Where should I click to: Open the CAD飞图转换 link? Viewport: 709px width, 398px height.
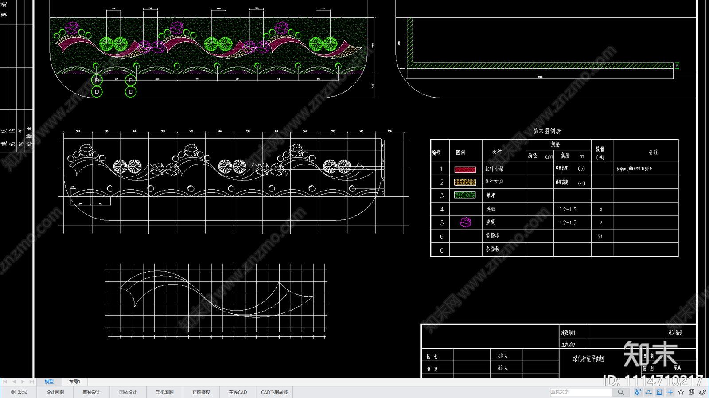274,392
